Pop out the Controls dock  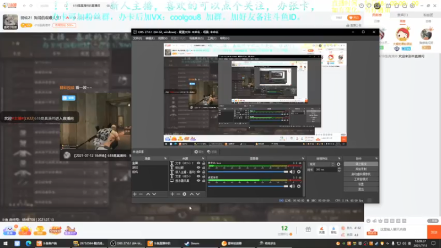point(377,159)
